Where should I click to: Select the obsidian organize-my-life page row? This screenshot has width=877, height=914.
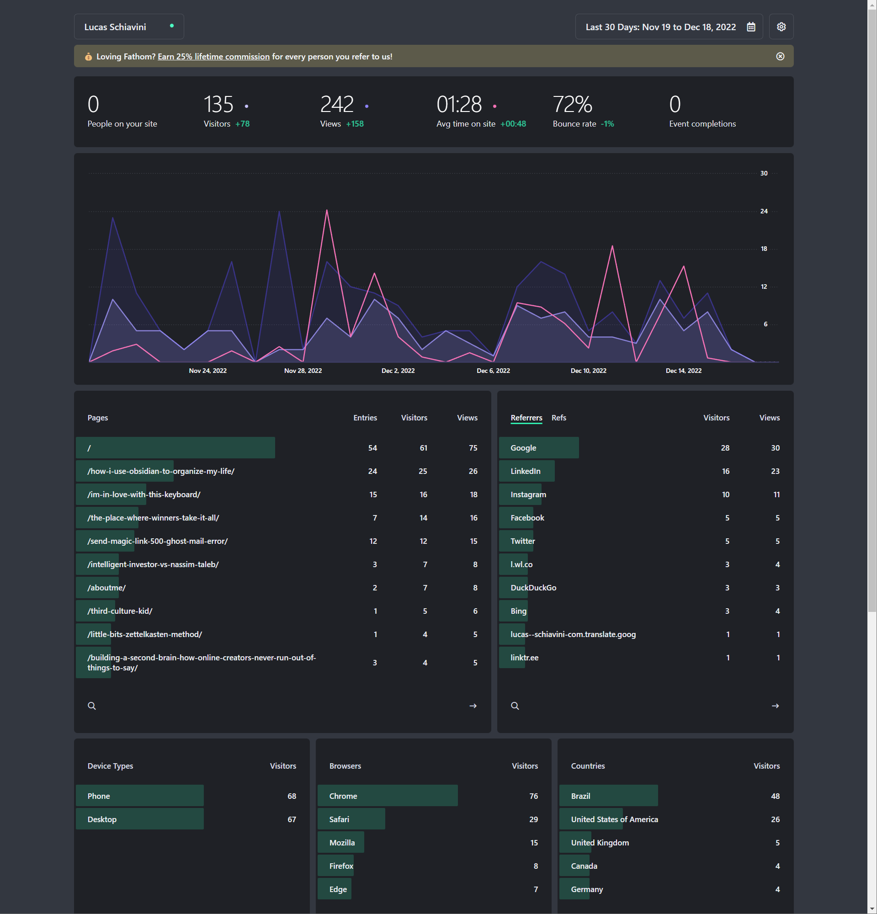(161, 471)
